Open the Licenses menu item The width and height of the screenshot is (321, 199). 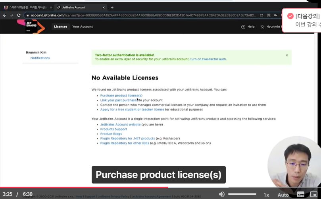(x=61, y=27)
